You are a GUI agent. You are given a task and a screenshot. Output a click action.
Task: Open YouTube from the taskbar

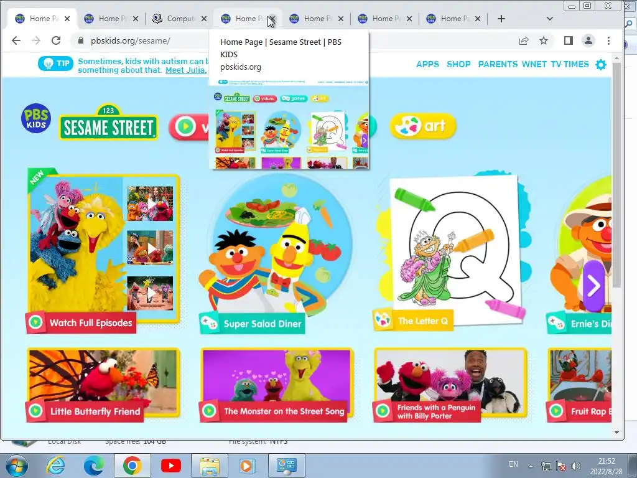[170, 466]
